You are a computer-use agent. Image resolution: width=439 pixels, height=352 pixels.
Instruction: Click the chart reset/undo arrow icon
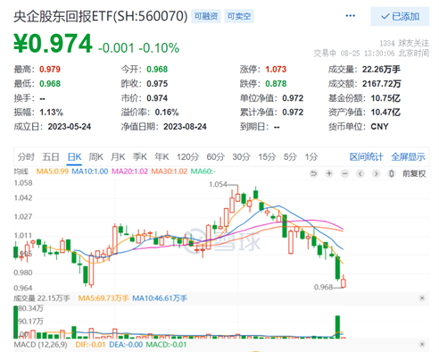(x=313, y=173)
